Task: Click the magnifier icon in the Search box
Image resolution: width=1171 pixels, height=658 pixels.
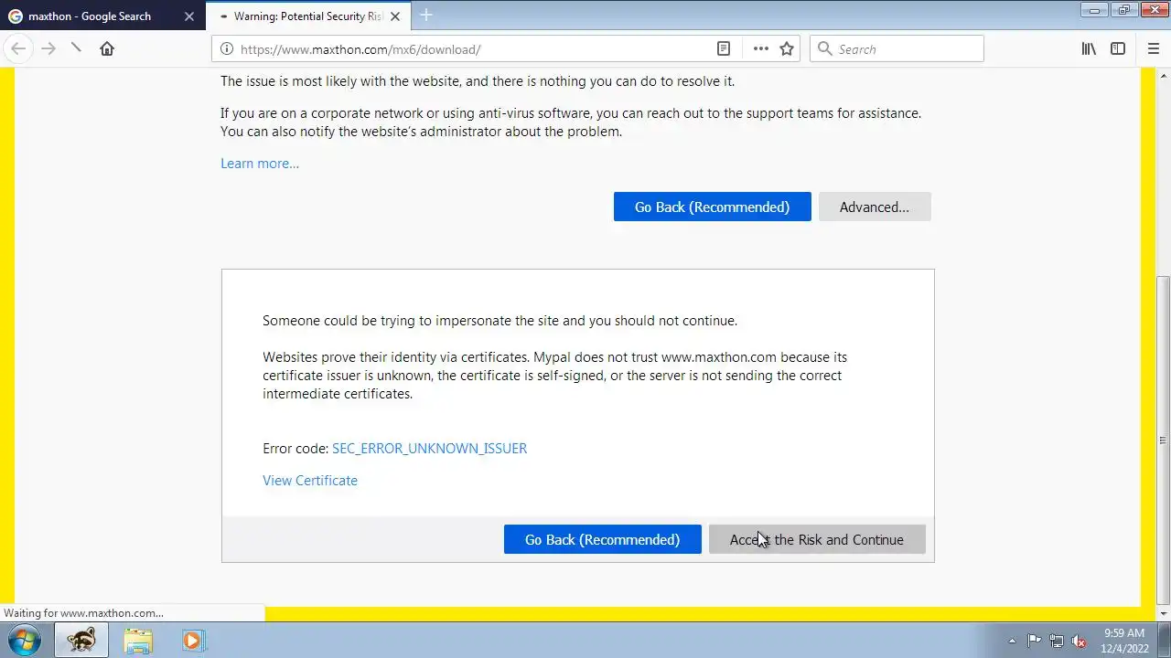Action: click(824, 49)
